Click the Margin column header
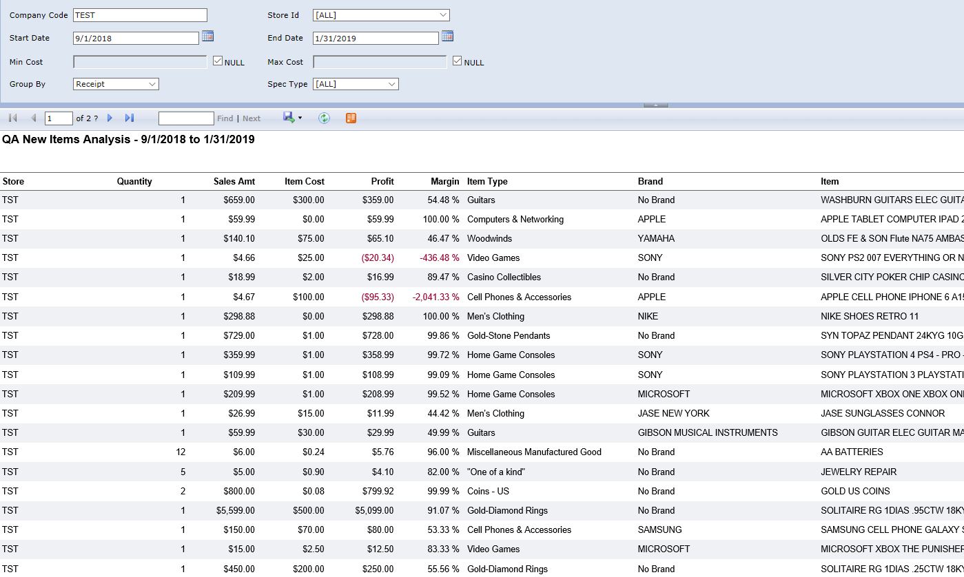This screenshot has height=577, width=964. [x=445, y=182]
